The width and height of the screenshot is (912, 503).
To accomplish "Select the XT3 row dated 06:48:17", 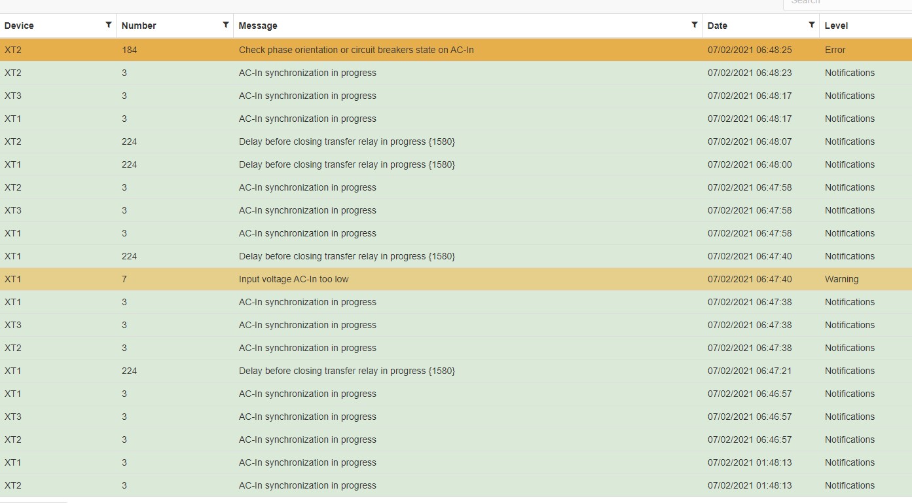I will coord(13,96).
